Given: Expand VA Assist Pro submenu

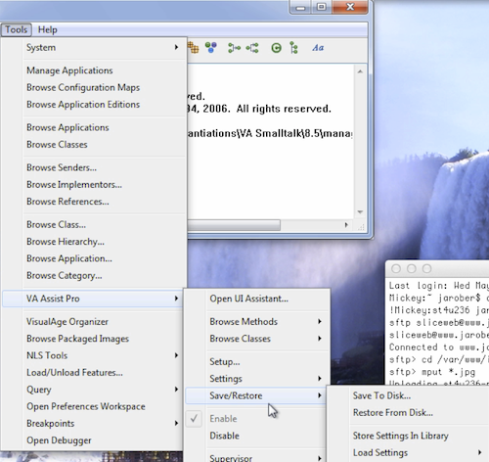Looking at the screenshot, I should tap(93, 299).
